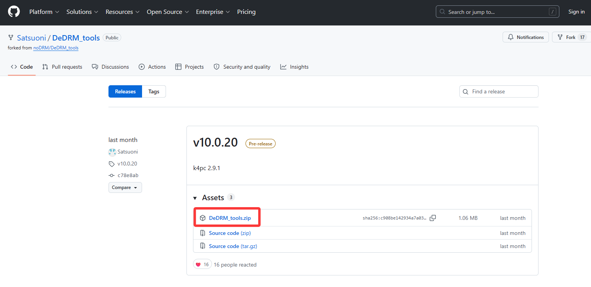The image size is (591, 287).
Task: Download Source code (zip)
Action: tap(230, 233)
